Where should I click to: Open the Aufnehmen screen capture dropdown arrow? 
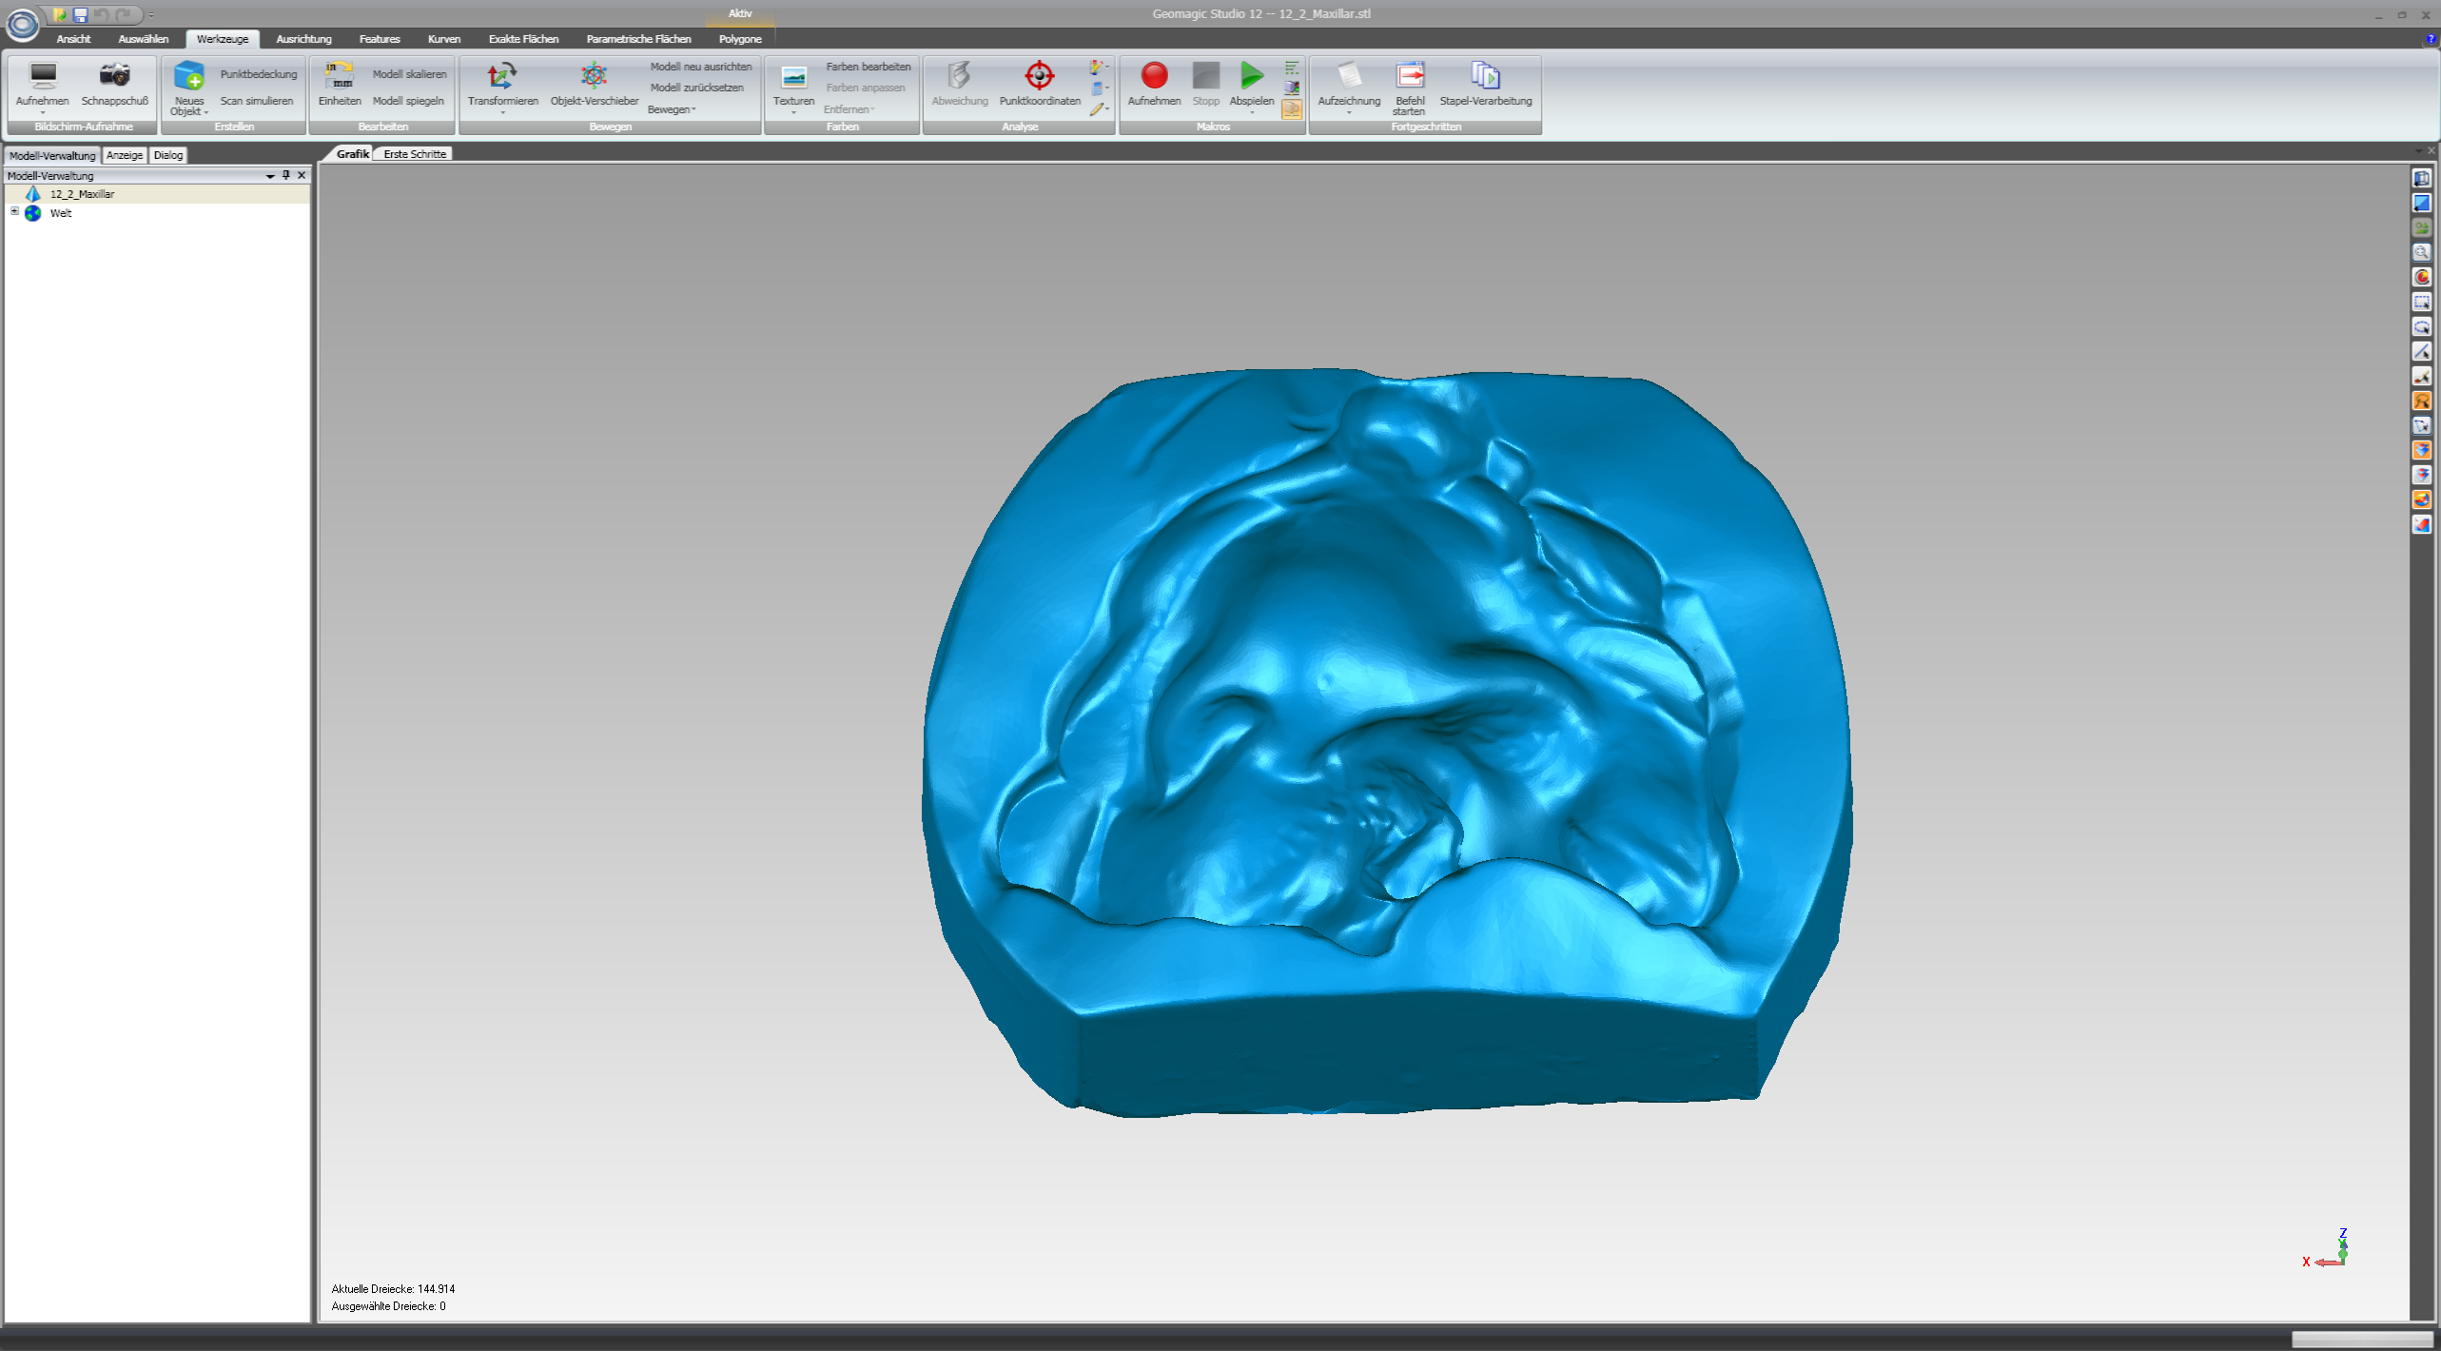click(43, 112)
